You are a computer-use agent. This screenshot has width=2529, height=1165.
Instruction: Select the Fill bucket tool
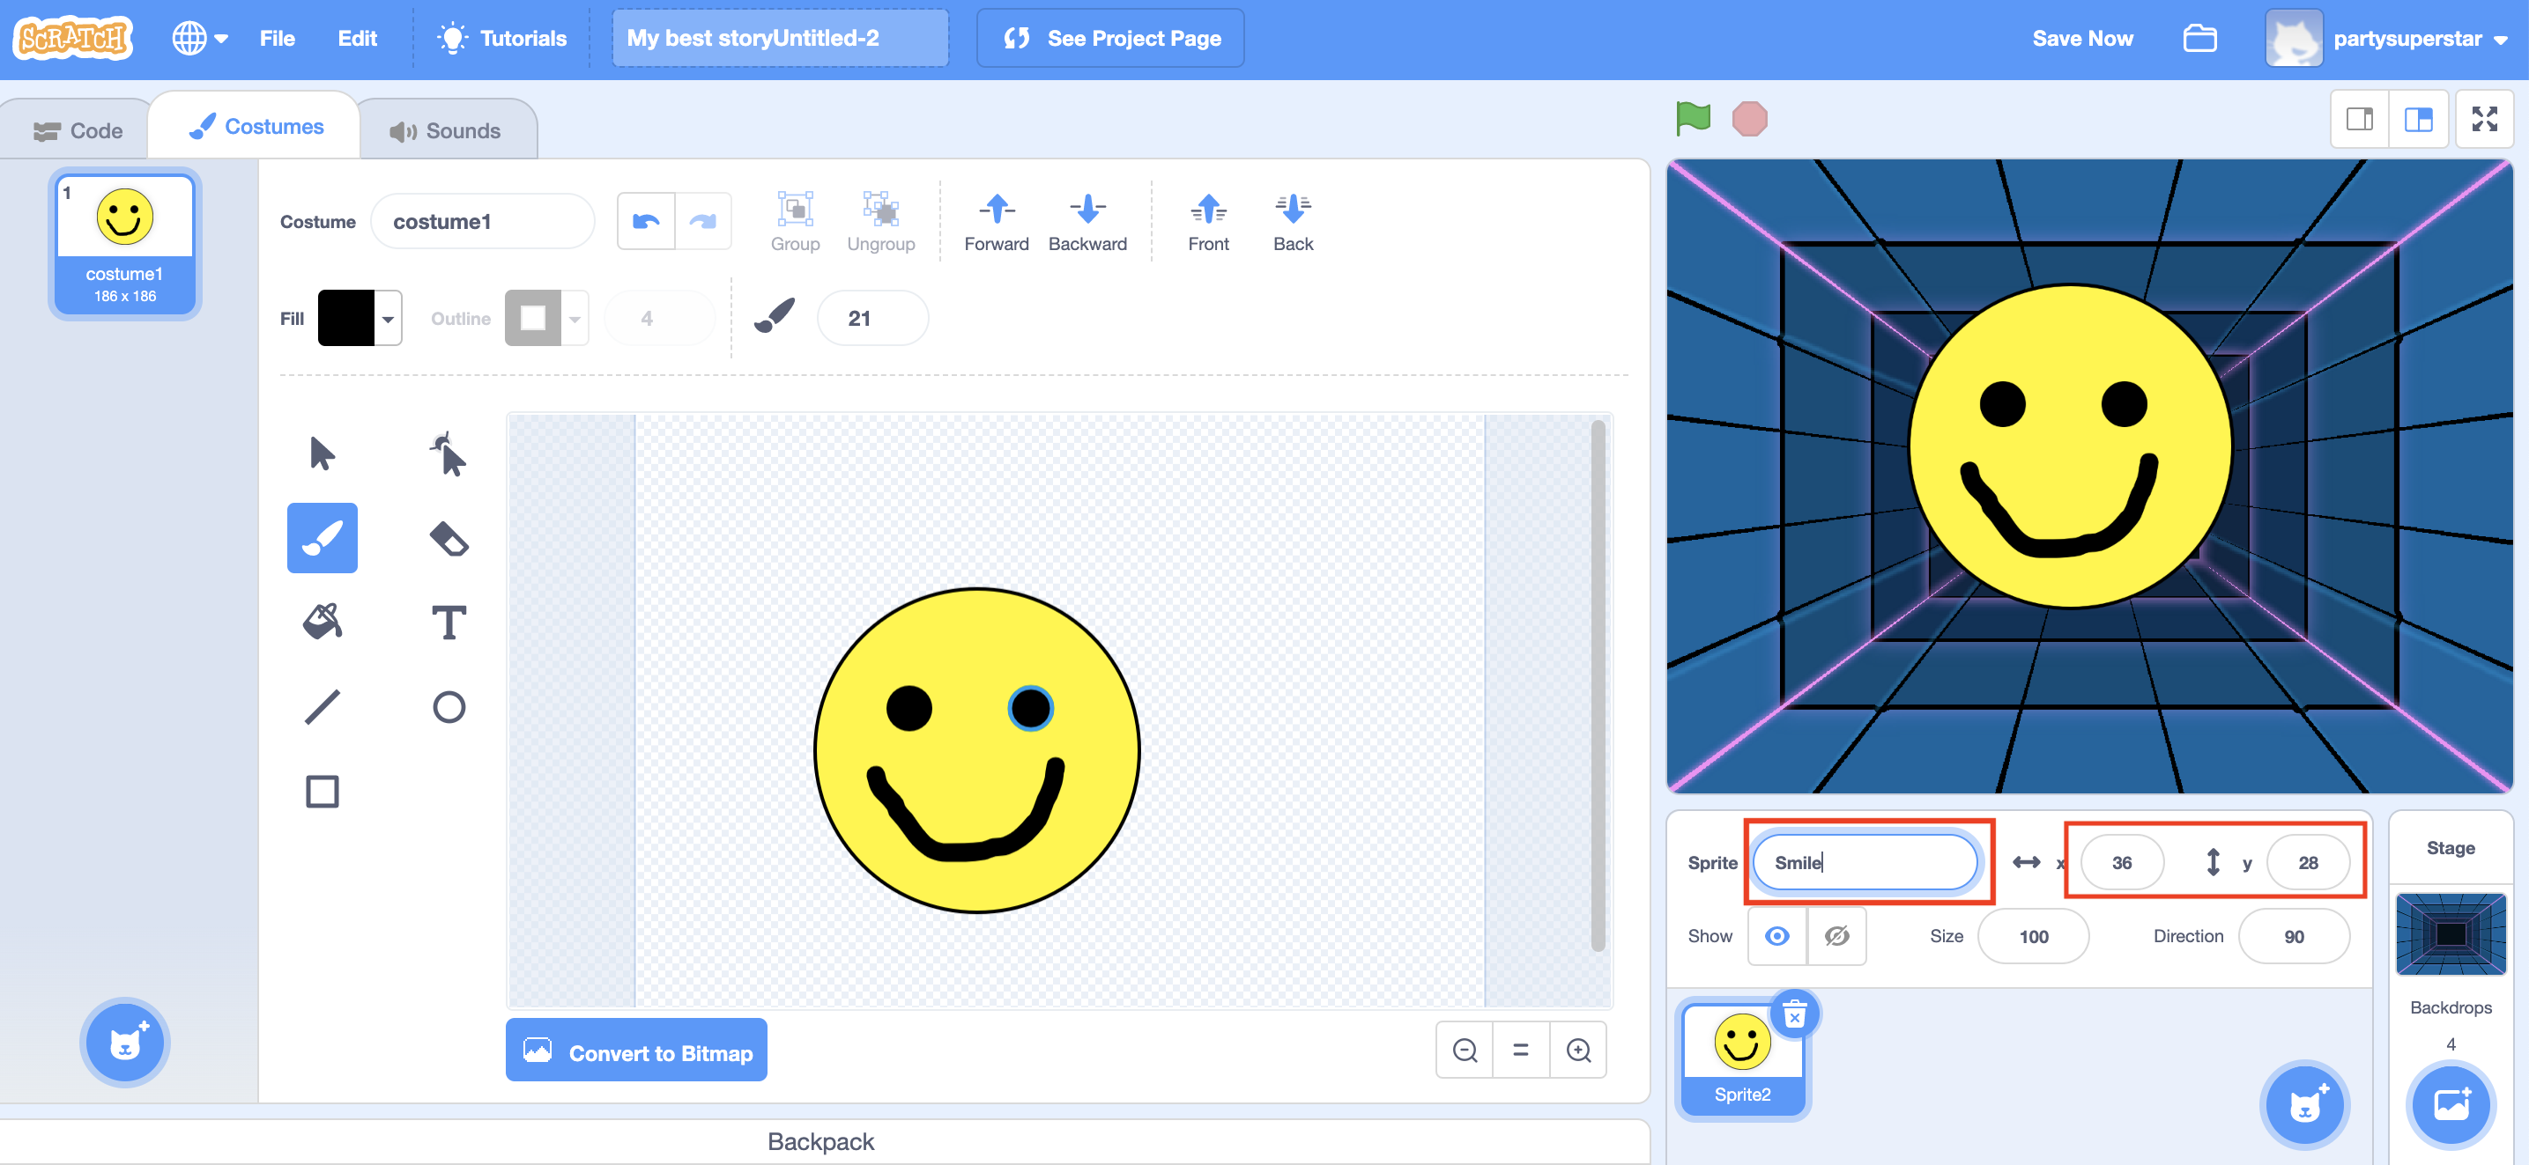click(x=322, y=623)
